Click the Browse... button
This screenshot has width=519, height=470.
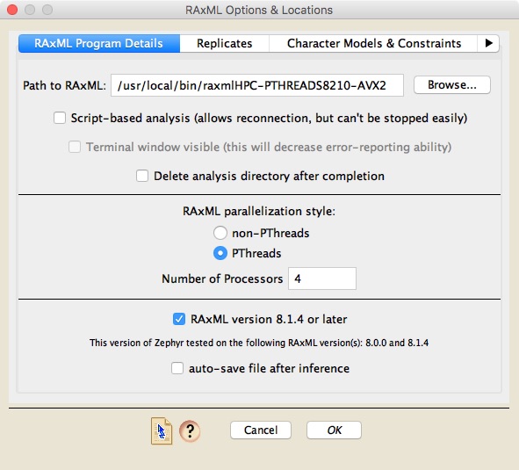pos(451,85)
